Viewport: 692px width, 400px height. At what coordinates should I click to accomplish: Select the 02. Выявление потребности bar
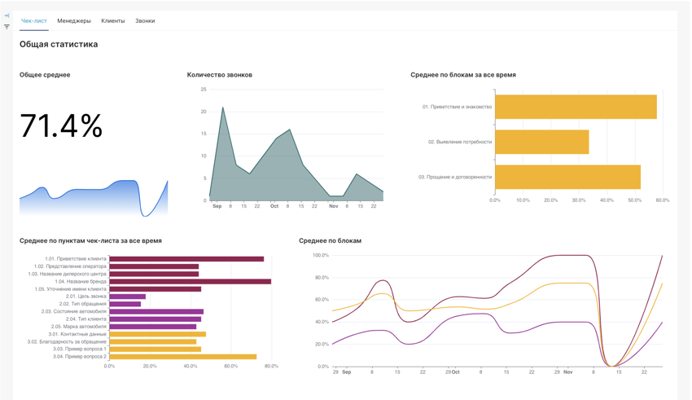click(x=541, y=142)
